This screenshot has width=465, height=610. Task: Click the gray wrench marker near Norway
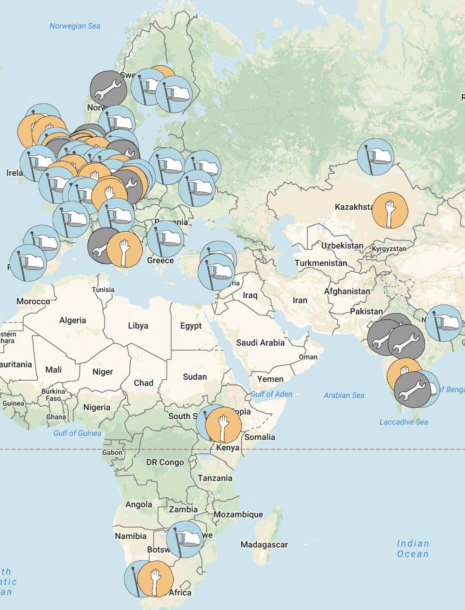coord(108,89)
